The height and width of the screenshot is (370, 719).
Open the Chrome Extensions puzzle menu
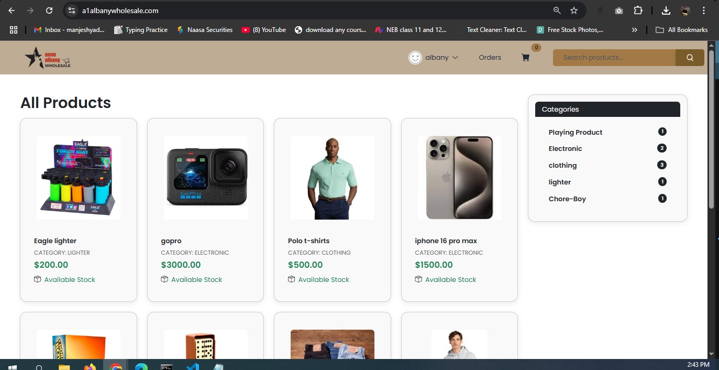(x=638, y=10)
